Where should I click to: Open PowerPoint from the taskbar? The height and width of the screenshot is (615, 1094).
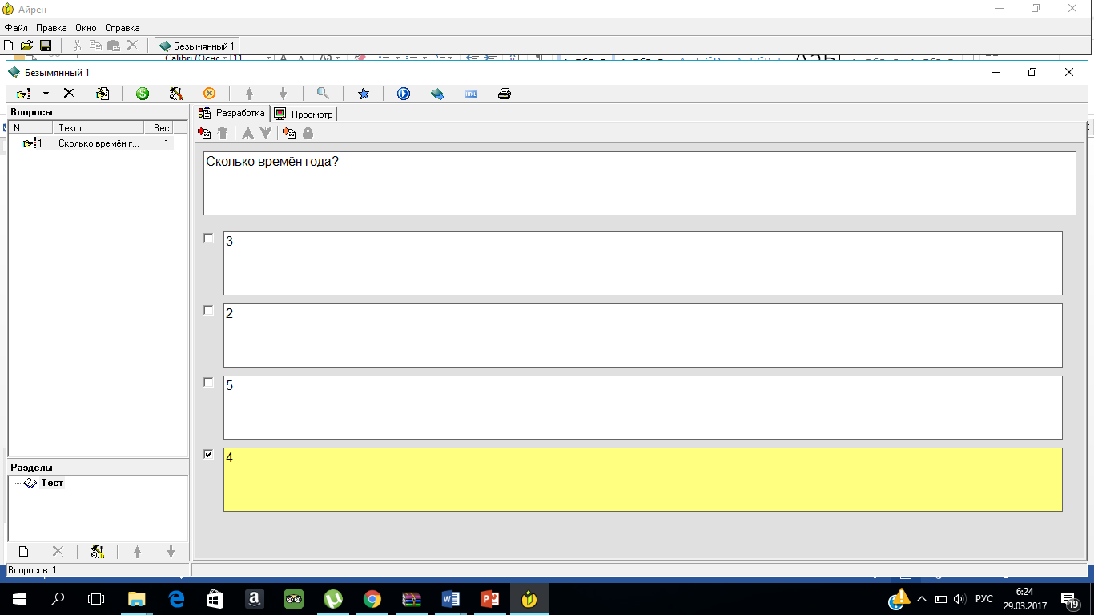point(489,598)
